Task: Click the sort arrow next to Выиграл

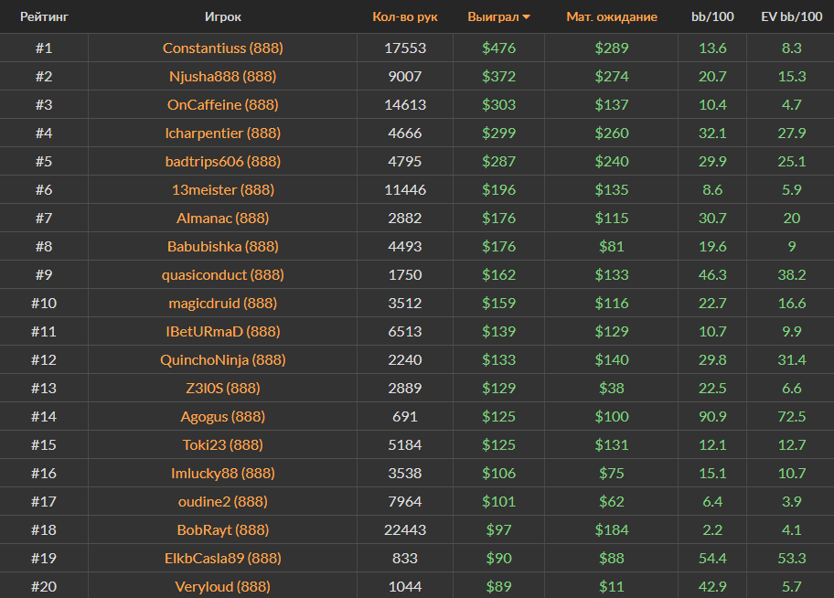Action: coord(527,17)
